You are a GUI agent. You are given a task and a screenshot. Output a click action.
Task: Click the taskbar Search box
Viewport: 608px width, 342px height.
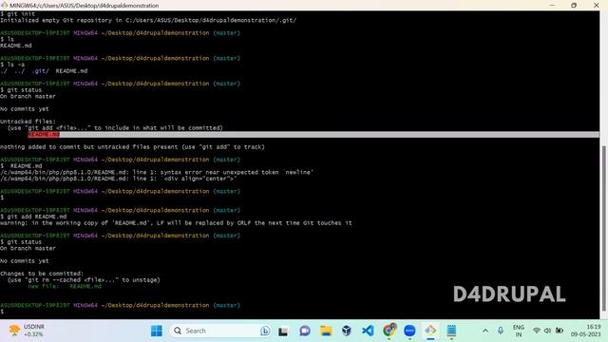click(x=221, y=331)
